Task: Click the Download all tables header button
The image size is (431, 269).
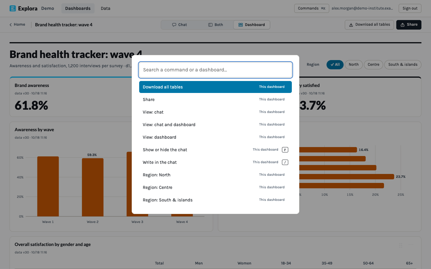Action: coord(370,25)
